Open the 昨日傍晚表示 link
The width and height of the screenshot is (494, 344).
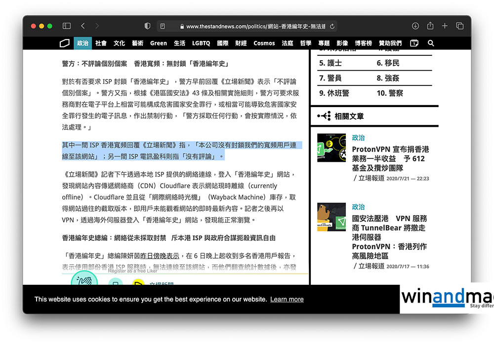coord(160,256)
